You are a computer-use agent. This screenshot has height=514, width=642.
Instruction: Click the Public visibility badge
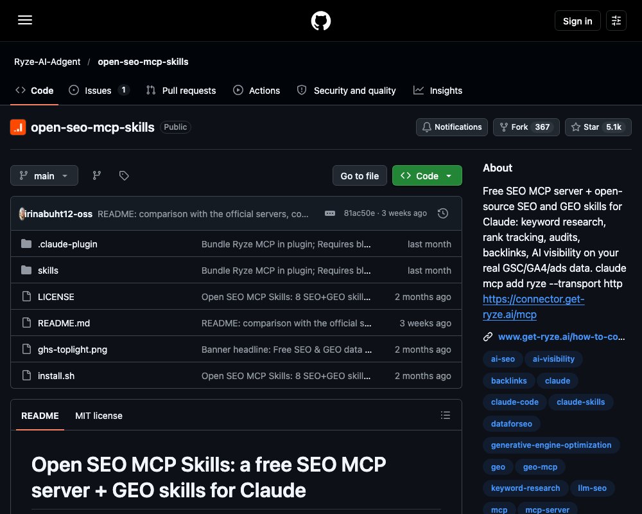(x=175, y=127)
